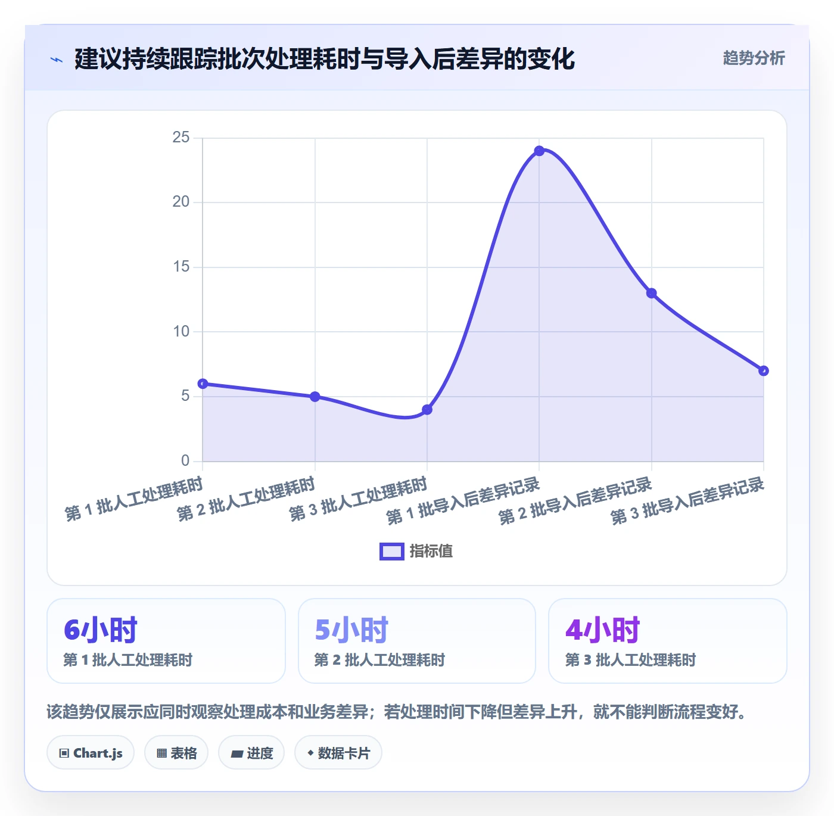Click the y-axis value 25
This screenshot has width=834, height=816.
[x=181, y=138]
